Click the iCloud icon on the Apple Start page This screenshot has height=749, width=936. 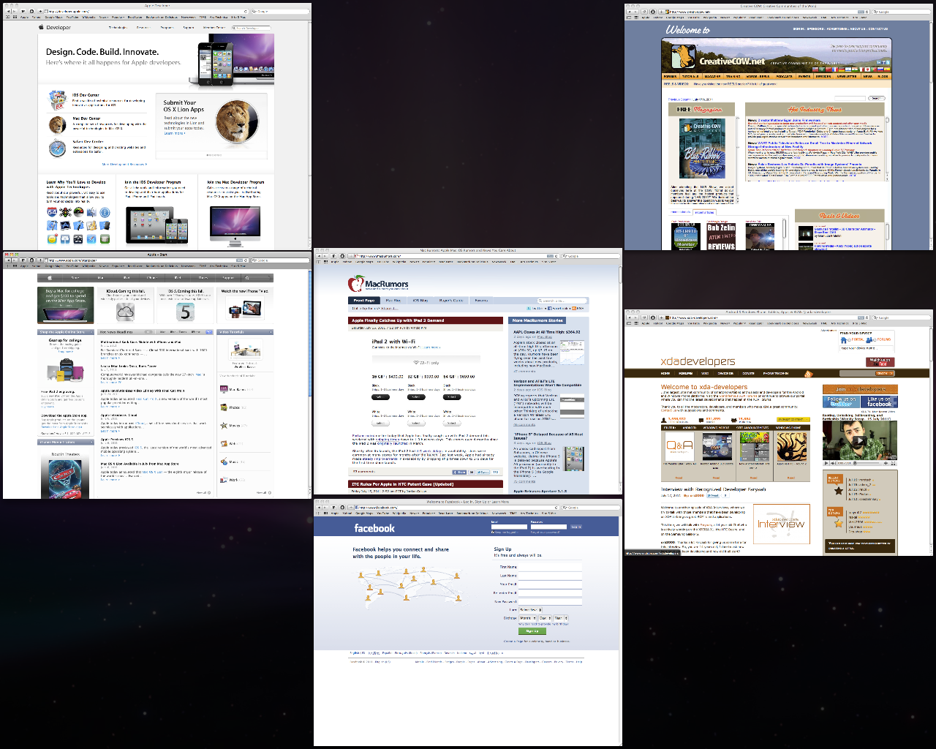coord(125,312)
